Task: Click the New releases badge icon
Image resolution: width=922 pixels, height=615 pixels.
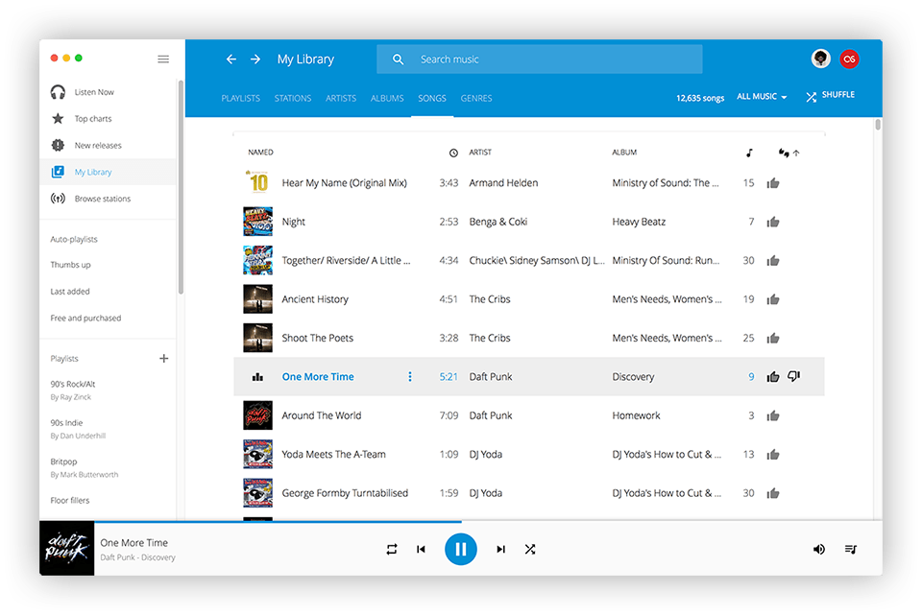Action: (58, 145)
